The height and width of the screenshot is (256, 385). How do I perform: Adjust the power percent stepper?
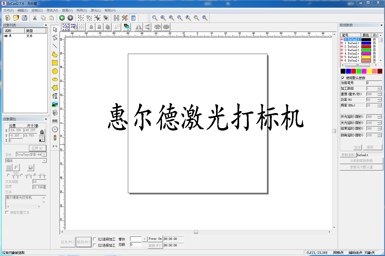[379, 100]
